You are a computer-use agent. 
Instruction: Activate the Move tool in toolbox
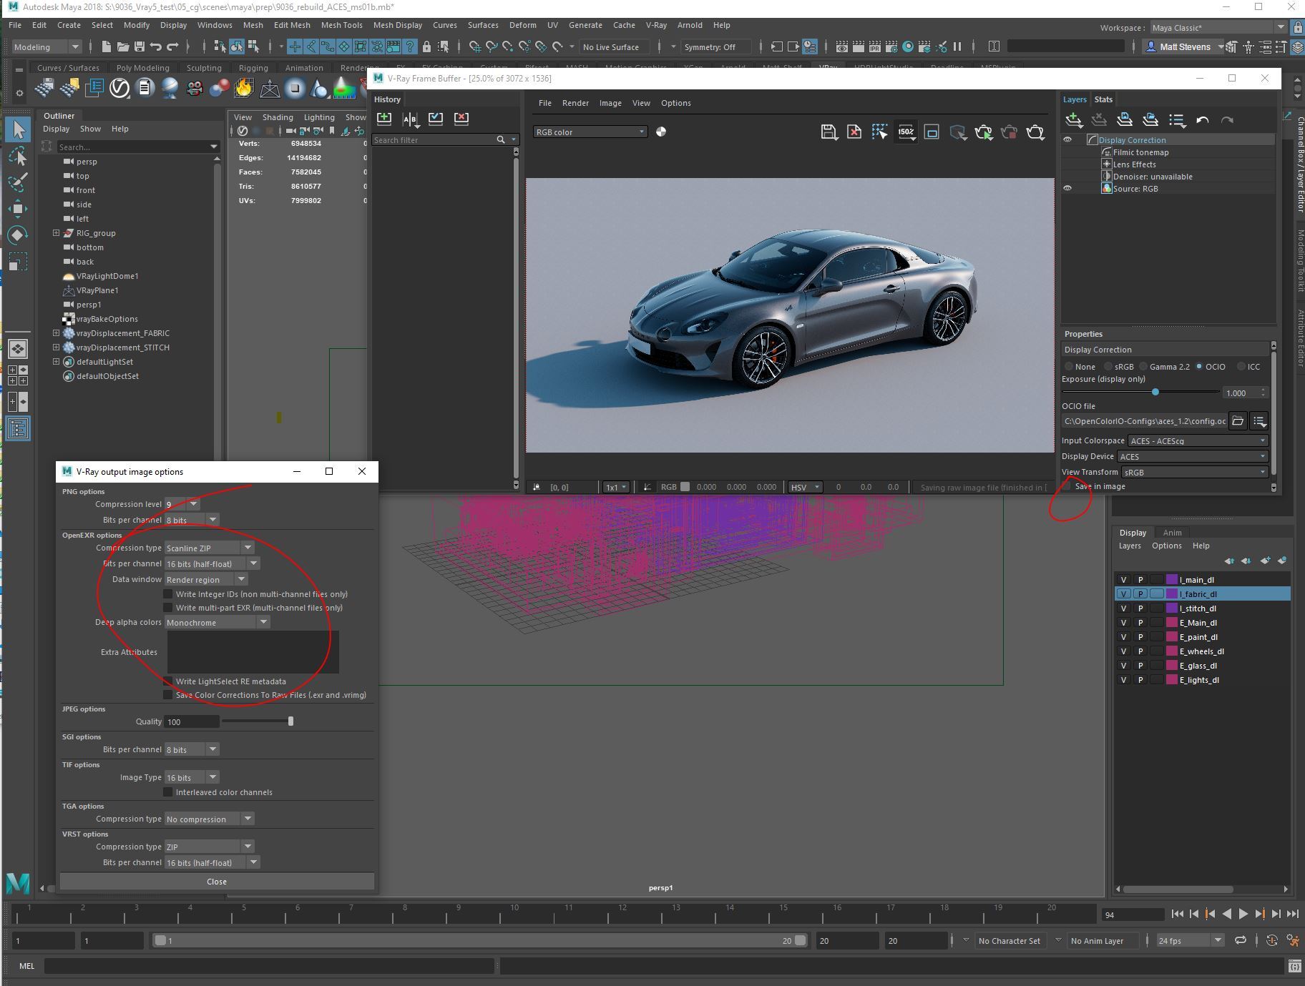(18, 209)
